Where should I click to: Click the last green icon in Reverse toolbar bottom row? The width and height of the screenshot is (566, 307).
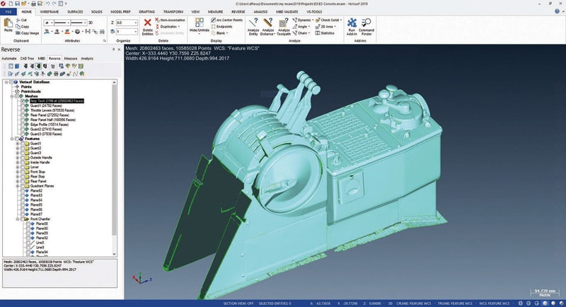coord(82,74)
